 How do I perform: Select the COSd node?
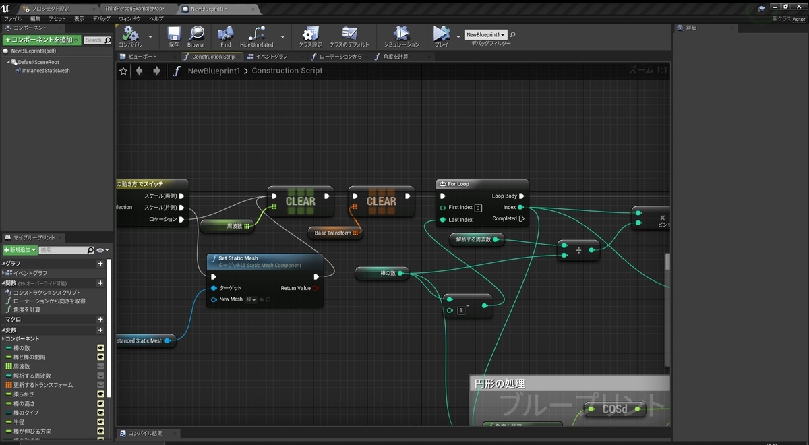point(614,409)
